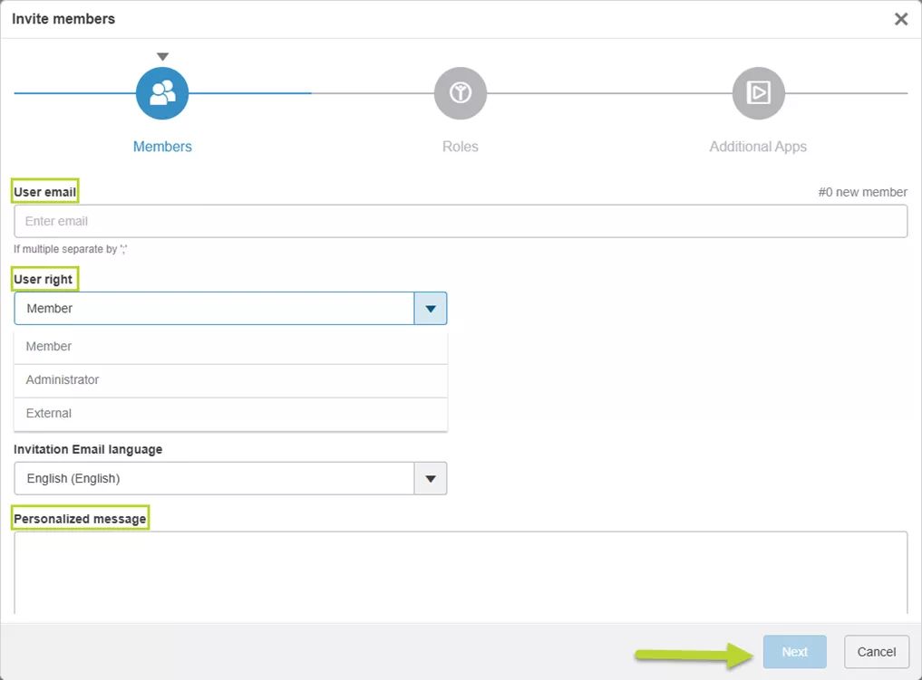Viewport: 922px width, 680px height.
Task: Click the small triangle marker above Members step
Action: (x=162, y=57)
